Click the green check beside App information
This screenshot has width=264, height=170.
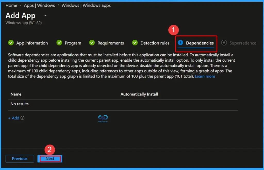point(11,43)
